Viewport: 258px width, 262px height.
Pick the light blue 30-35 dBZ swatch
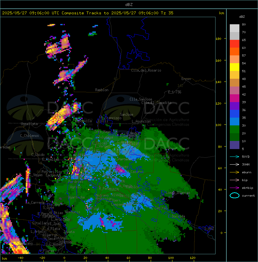click(234, 122)
